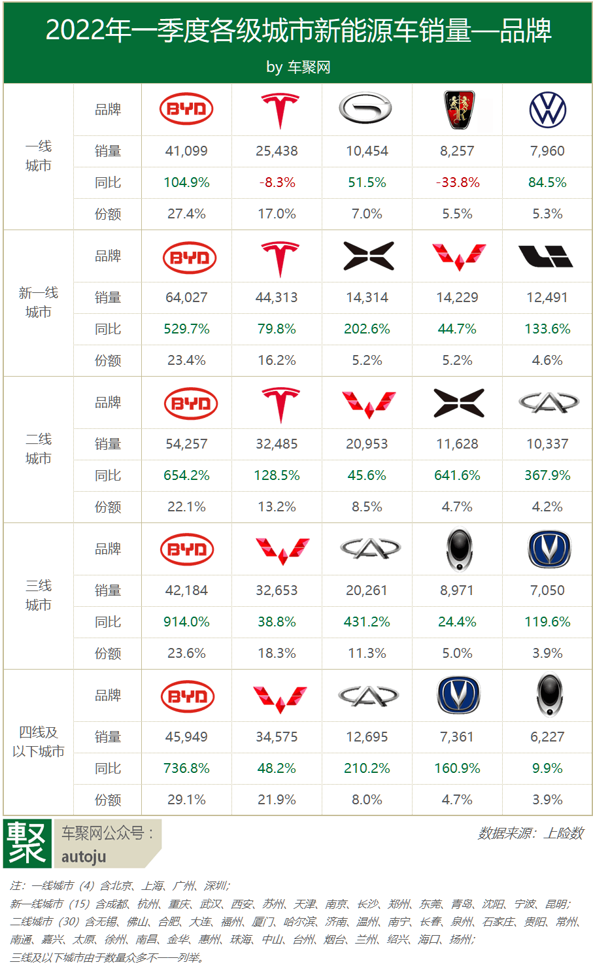This screenshot has width=593, height=973.
Task: Select the ORA logo in third-tier cities row
Action: (460, 549)
